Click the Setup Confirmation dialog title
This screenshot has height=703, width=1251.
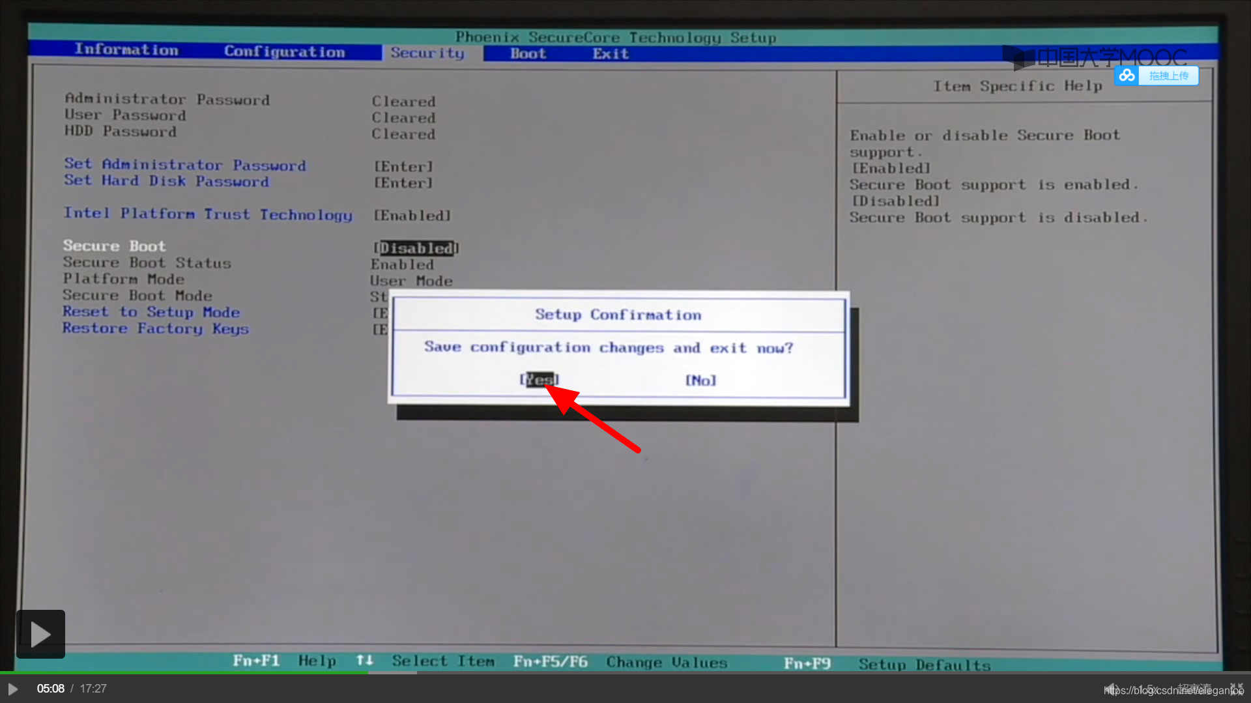[618, 315]
